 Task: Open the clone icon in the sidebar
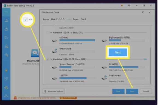(6, 79)
